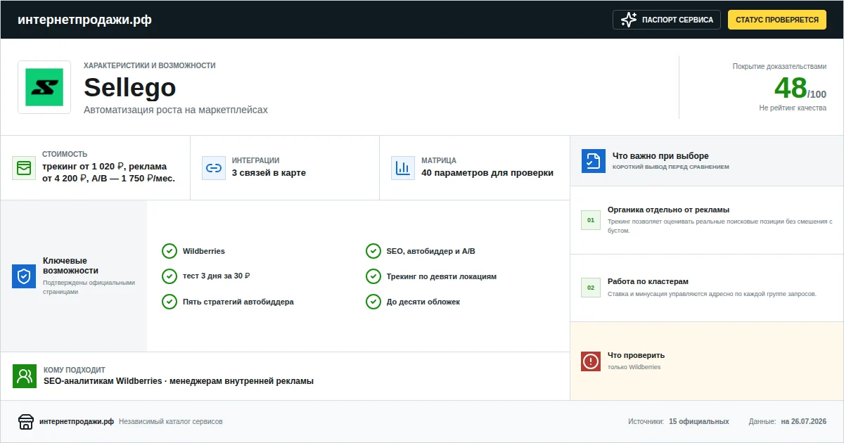Click the Не рейтинг качества note
Image resolution: width=844 pixels, height=443 pixels.
(793, 108)
